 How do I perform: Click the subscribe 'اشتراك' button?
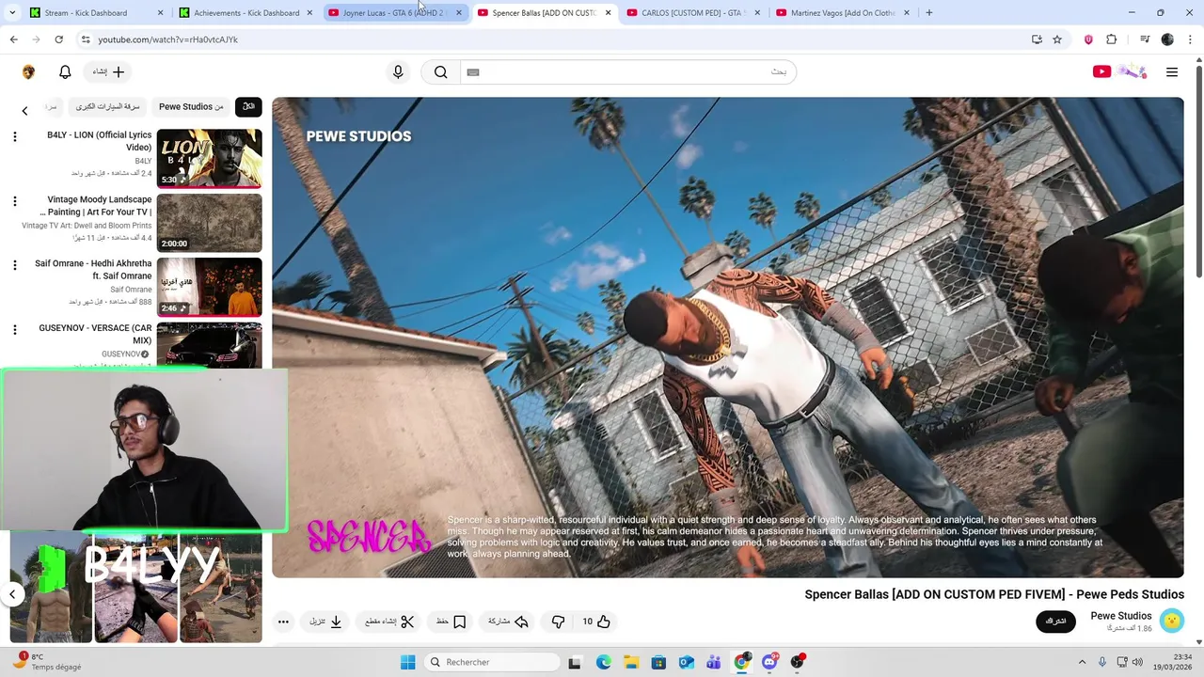point(1055,622)
